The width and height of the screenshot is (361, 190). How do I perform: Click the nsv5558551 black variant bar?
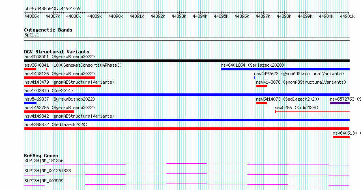187,61
